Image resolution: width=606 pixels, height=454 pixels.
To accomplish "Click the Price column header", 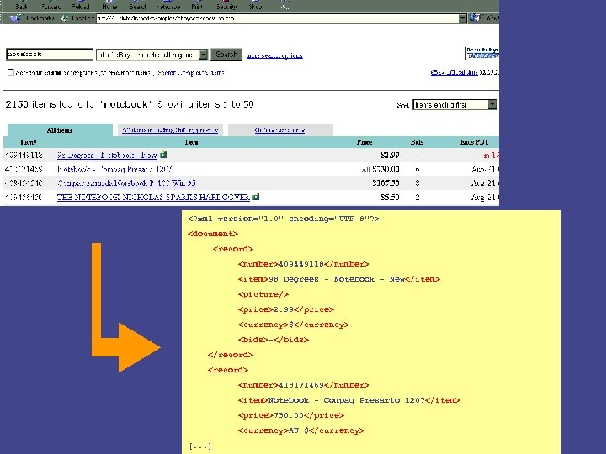I will pyautogui.click(x=364, y=142).
